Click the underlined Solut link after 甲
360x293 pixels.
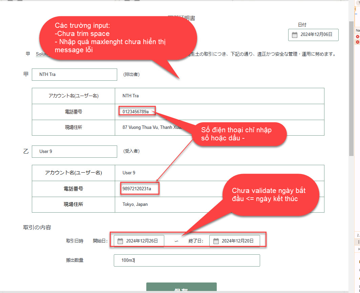[43, 54]
